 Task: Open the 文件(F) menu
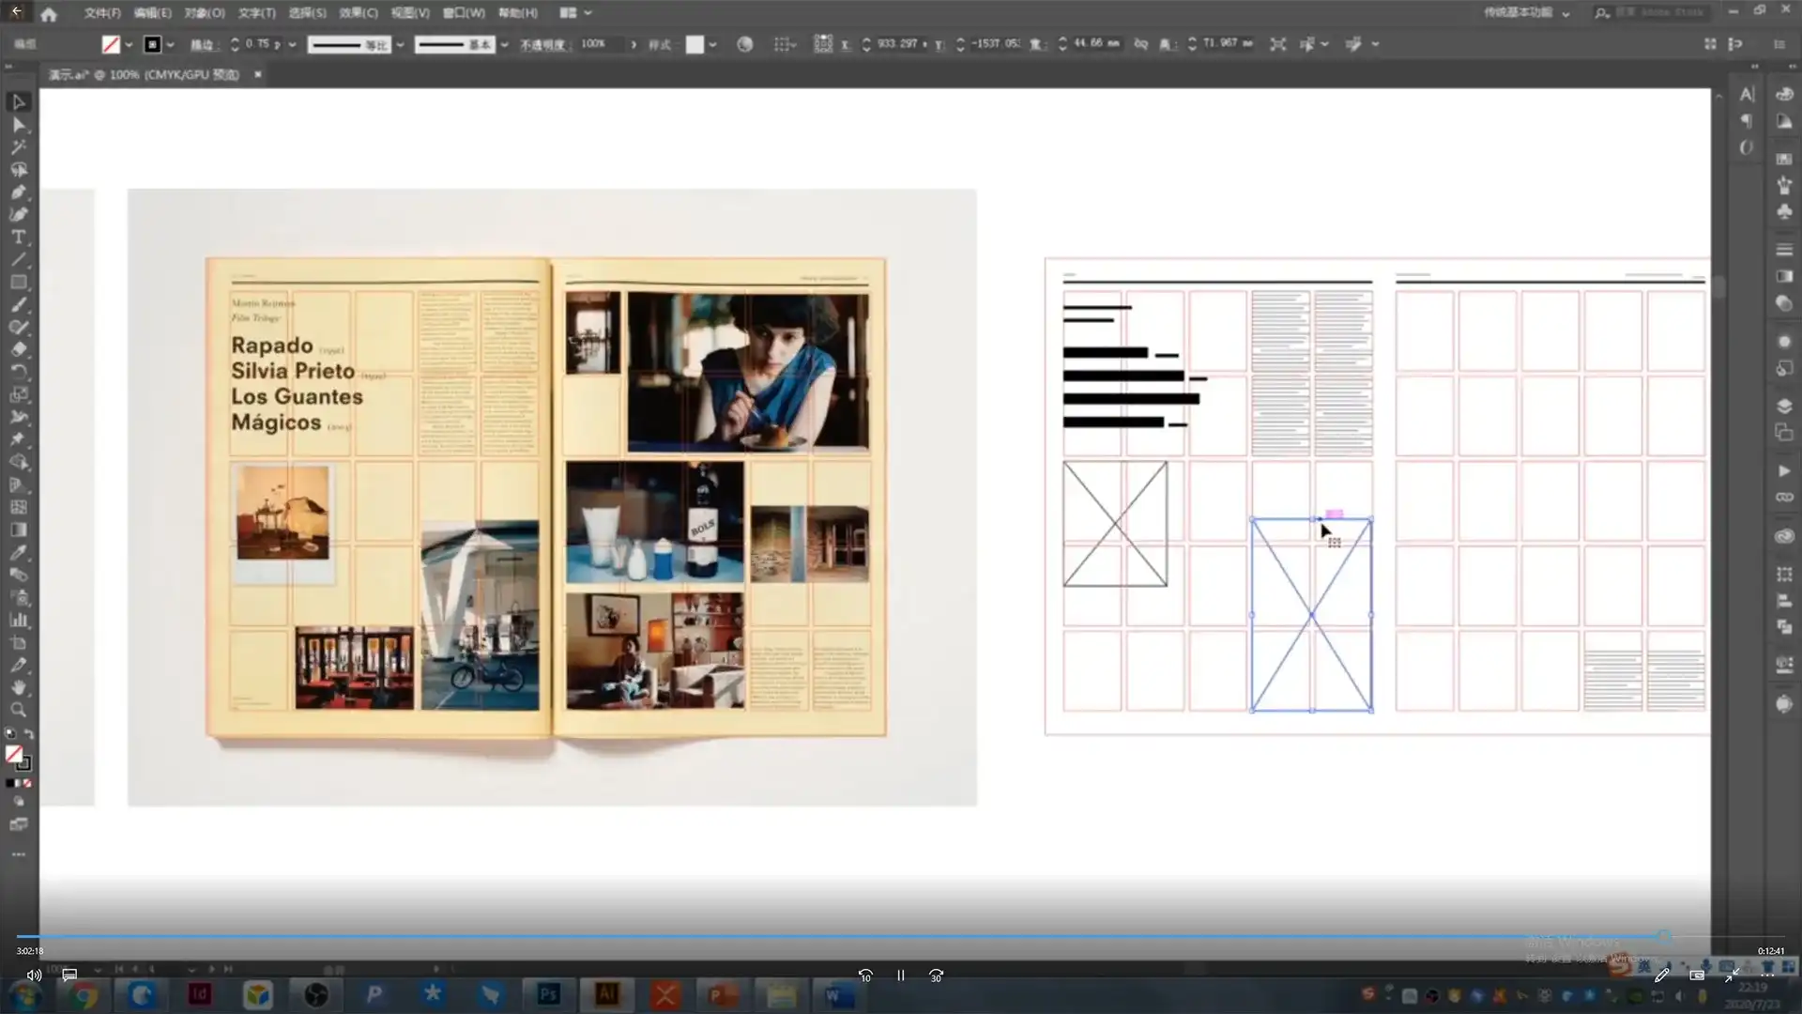point(101,13)
